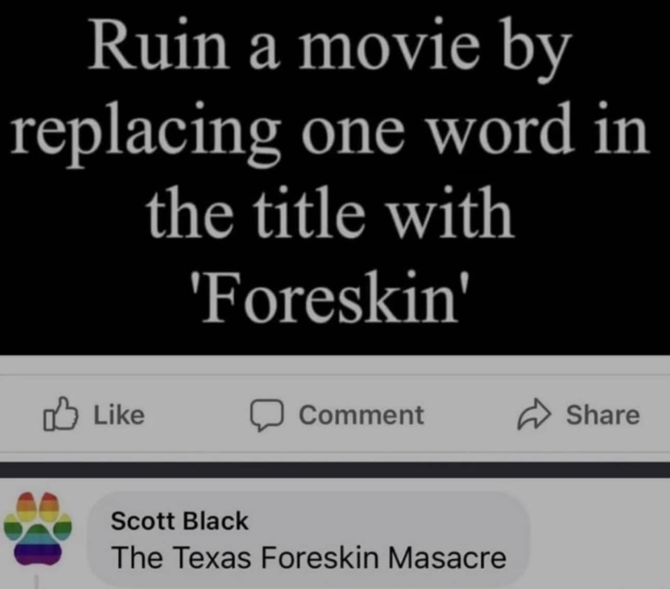Screen dimensions: 670x589
Task: Click the speech bubble Comment icon
Action: 267,416
